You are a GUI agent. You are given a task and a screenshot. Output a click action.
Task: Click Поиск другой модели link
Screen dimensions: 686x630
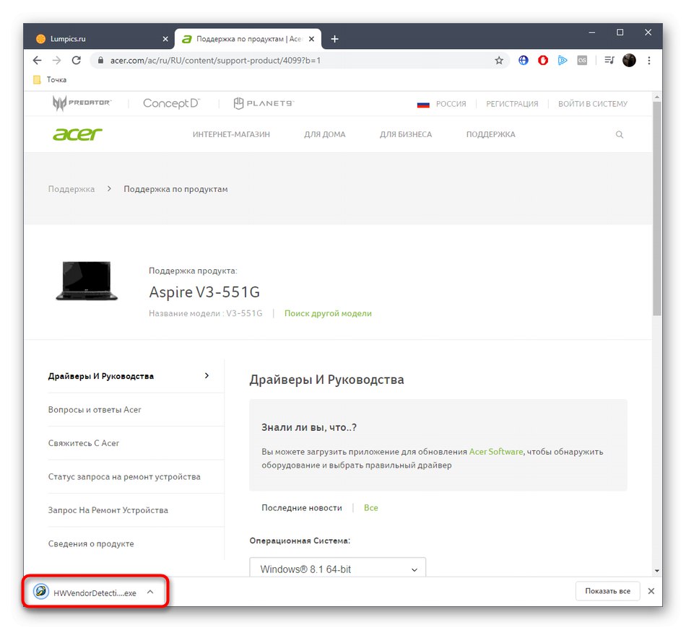[328, 313]
